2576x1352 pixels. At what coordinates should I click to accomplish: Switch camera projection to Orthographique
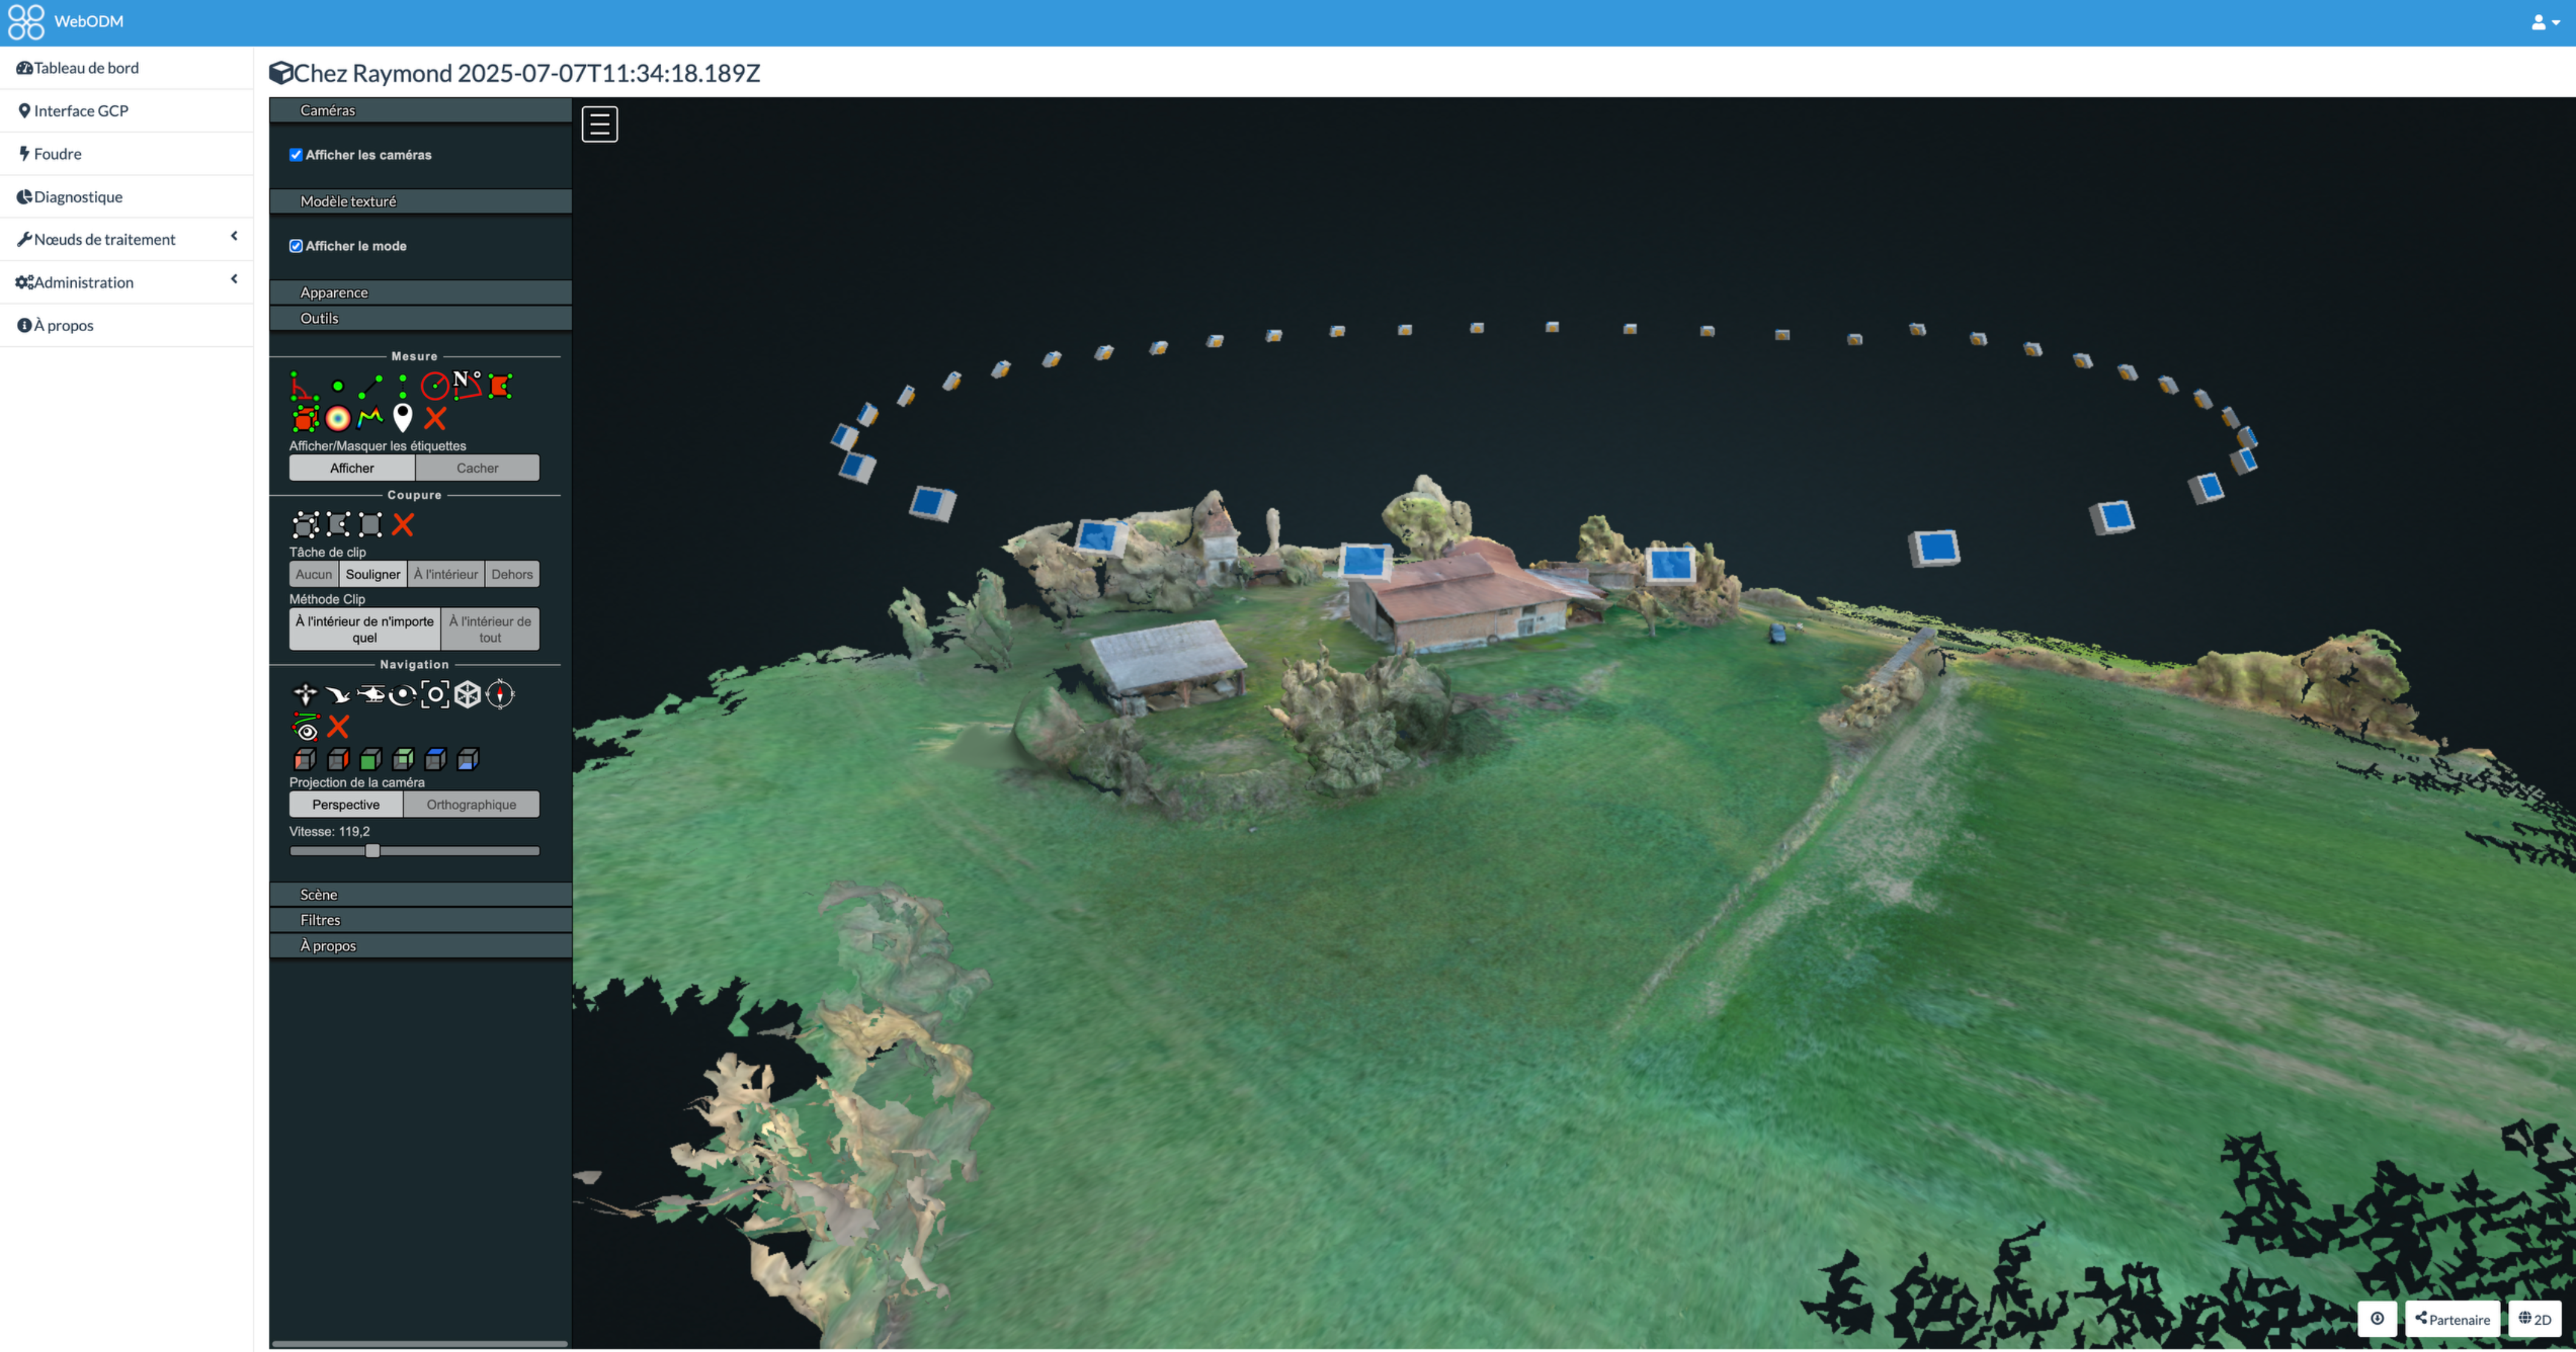pyautogui.click(x=471, y=804)
